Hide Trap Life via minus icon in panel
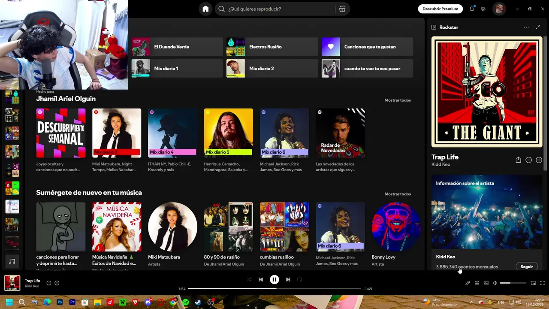 tap(528, 160)
